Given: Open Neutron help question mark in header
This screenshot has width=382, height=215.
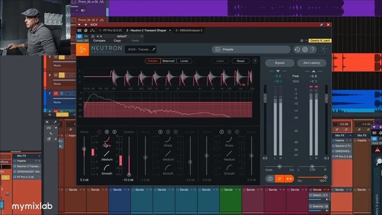Looking at the screenshot, I should pyautogui.click(x=313, y=50).
